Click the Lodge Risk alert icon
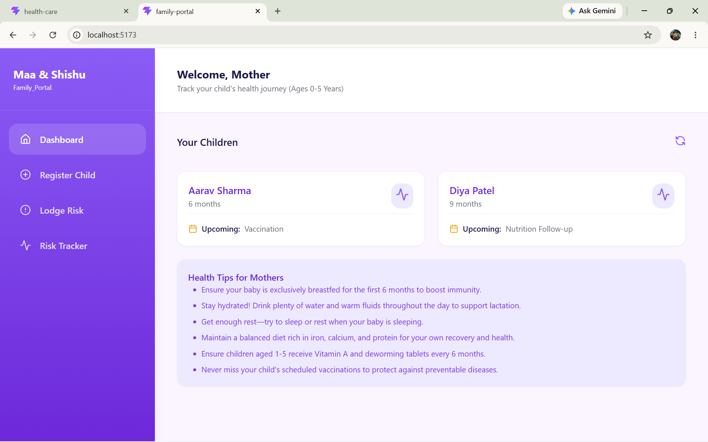708x442 pixels. (25, 210)
